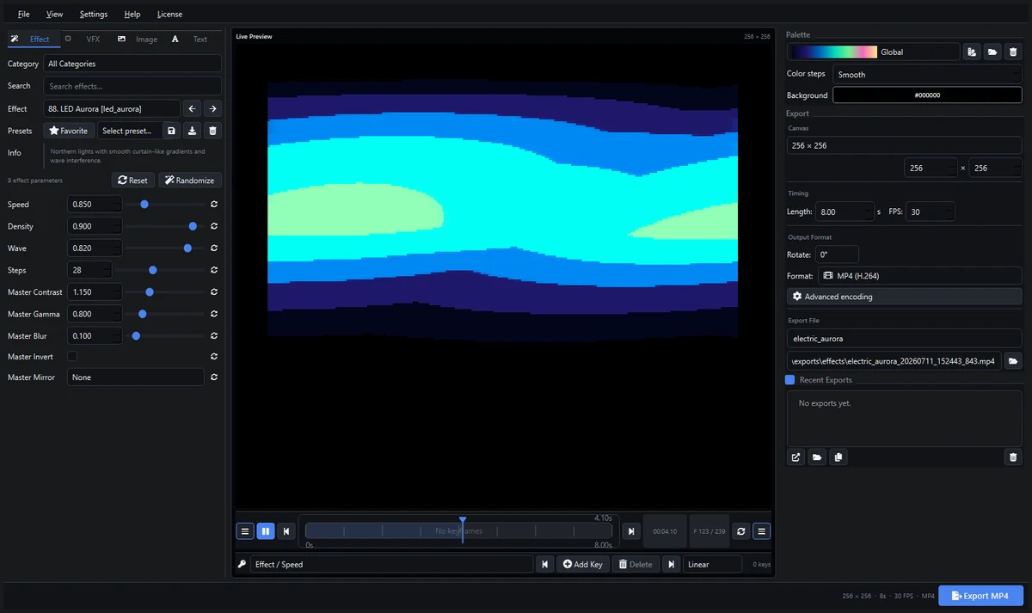This screenshot has width=1032, height=613.
Task: Click the Background color swatch #000000
Action: tap(928, 95)
